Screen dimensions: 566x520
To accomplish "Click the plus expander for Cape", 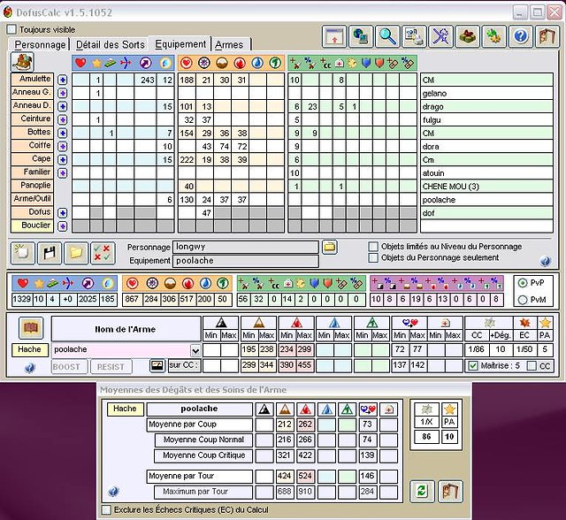I will (63, 159).
